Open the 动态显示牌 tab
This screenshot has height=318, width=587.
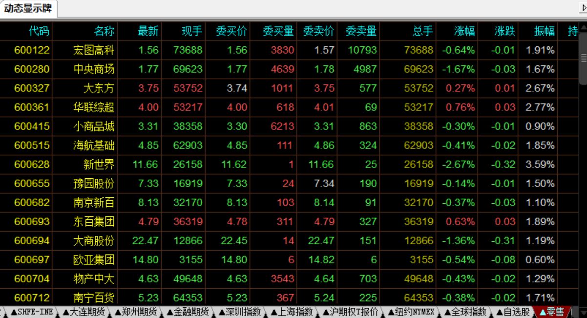tap(28, 8)
